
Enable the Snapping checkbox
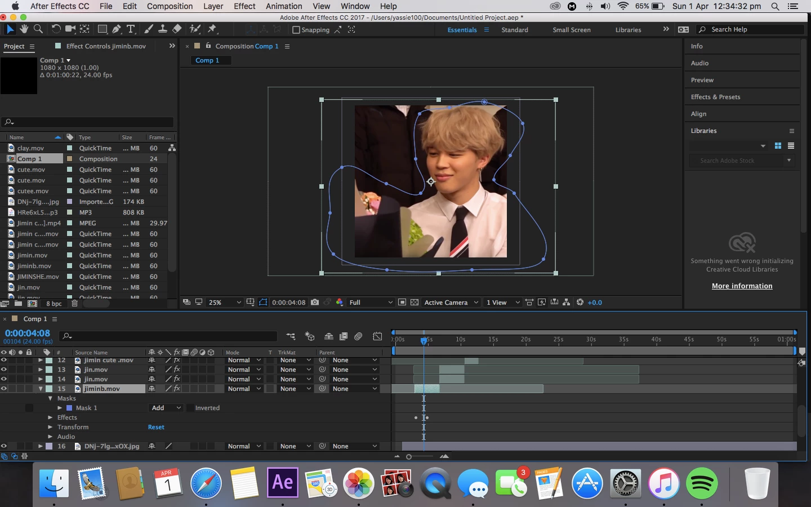tap(296, 30)
